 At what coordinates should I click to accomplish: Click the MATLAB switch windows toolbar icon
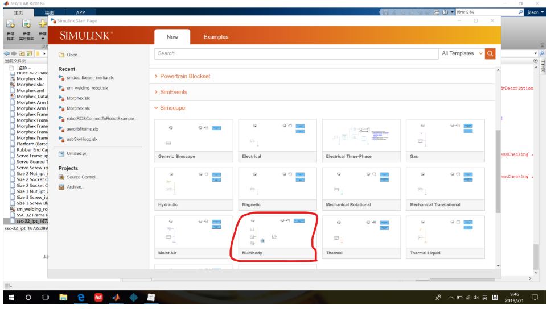[x=437, y=12]
